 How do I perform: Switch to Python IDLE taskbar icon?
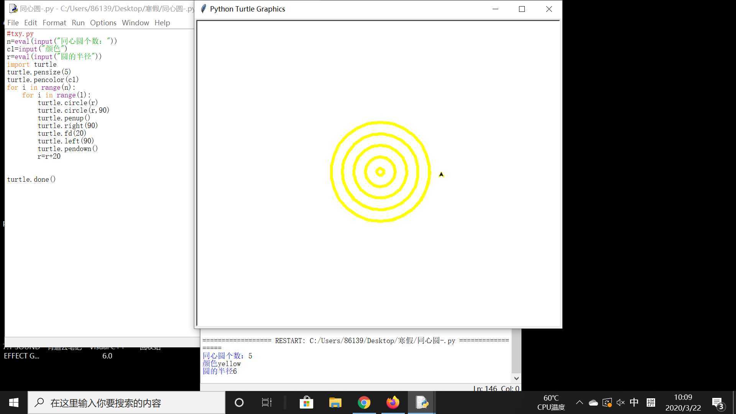coord(422,402)
